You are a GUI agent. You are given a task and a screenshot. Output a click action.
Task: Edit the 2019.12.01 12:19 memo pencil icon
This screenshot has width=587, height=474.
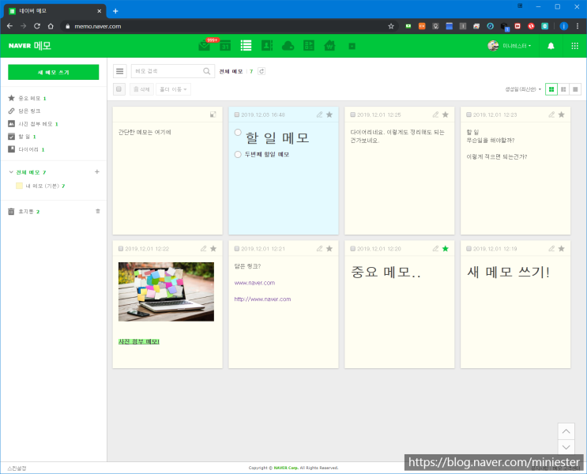tap(551, 249)
